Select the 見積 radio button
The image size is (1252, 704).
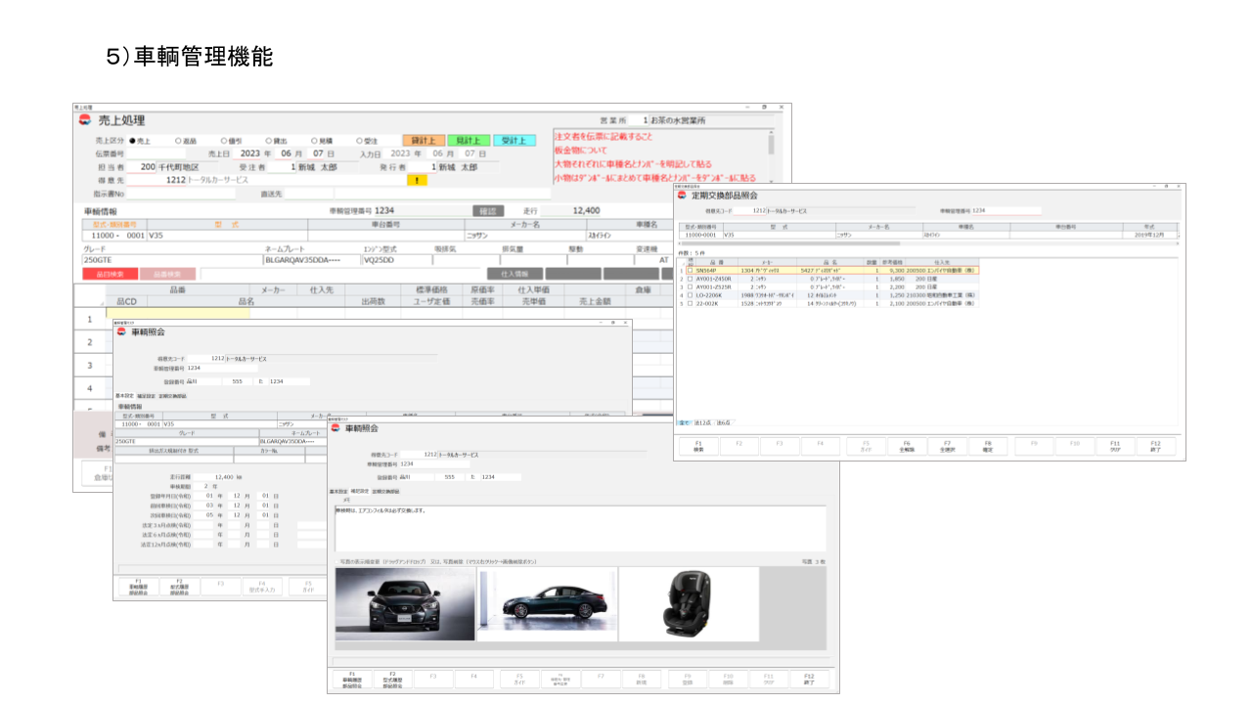(x=315, y=141)
